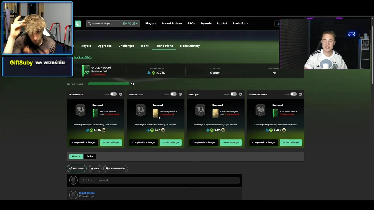
Task: Open SBCs in top navigation
Action: tap(191, 24)
